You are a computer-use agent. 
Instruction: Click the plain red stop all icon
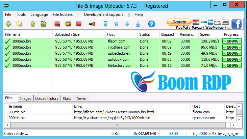(x=79, y=24)
